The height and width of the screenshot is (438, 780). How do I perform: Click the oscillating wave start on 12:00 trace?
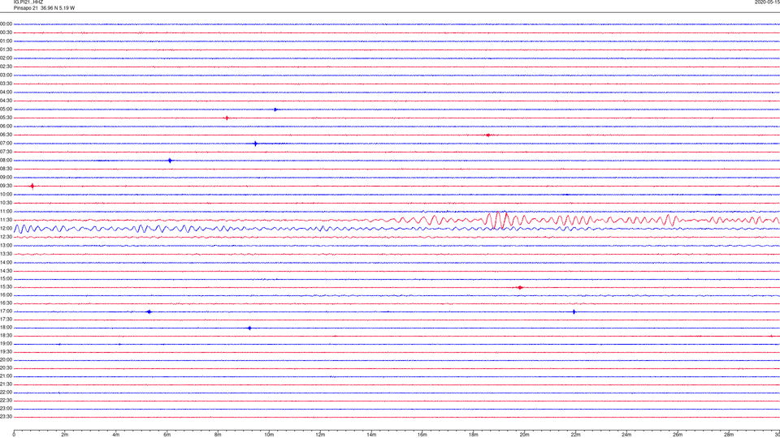(x=19, y=229)
